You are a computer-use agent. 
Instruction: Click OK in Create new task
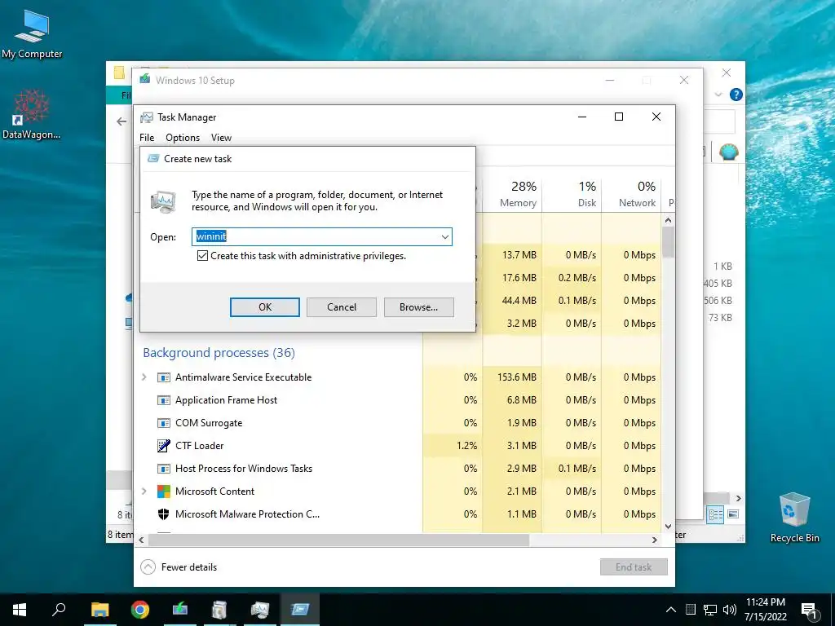click(265, 307)
